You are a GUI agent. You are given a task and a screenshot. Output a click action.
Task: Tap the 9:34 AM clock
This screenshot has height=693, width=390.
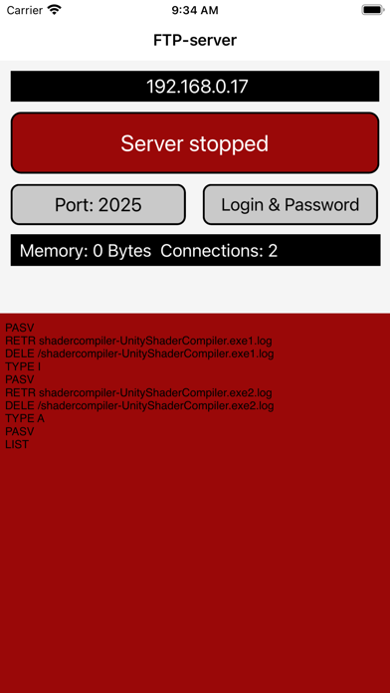[x=195, y=10]
